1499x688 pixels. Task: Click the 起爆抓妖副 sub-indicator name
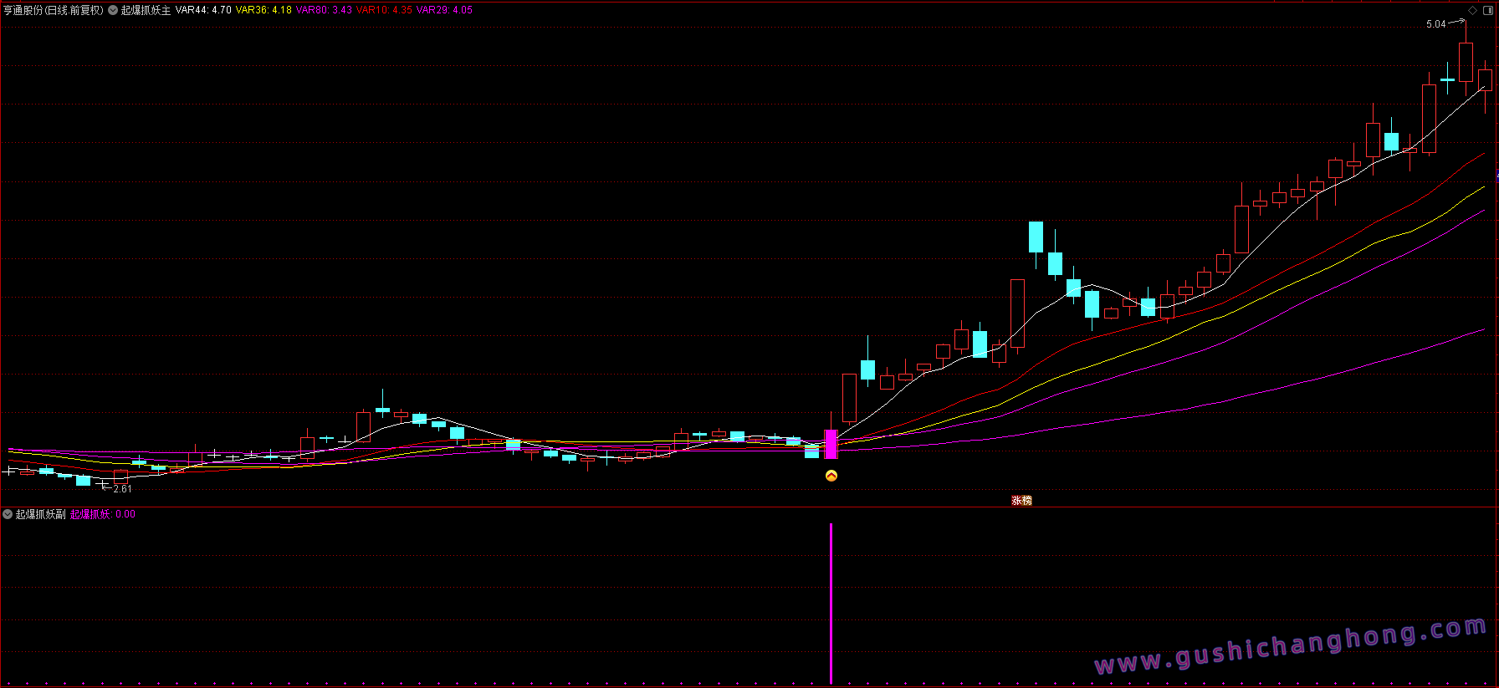[x=40, y=514]
